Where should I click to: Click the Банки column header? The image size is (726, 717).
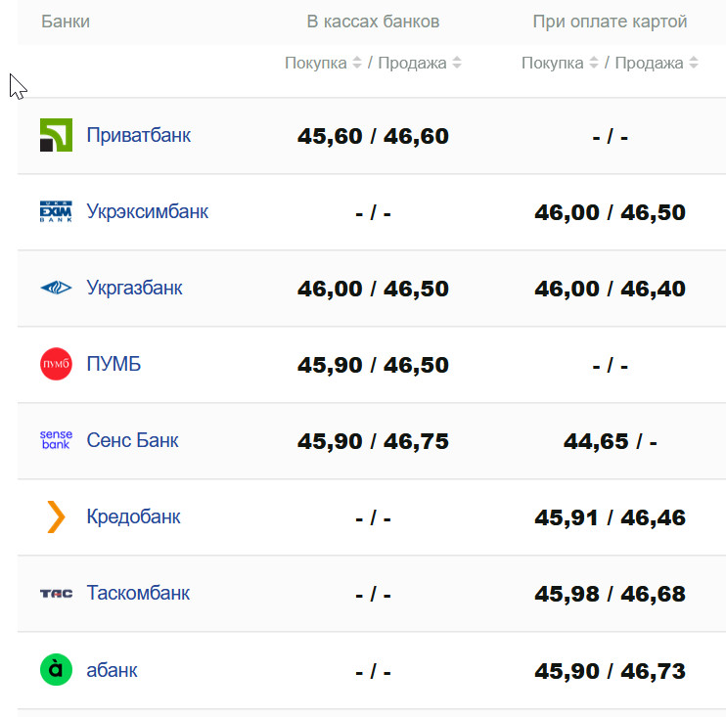[x=66, y=21]
